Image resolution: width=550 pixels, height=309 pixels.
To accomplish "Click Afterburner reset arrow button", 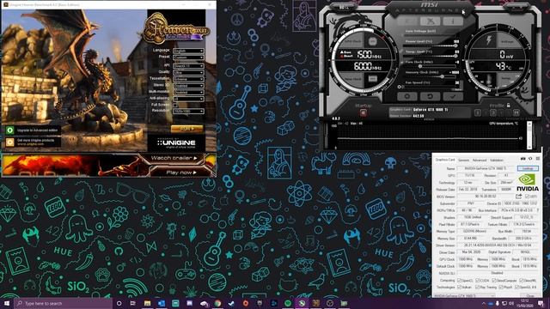I will (430, 96).
